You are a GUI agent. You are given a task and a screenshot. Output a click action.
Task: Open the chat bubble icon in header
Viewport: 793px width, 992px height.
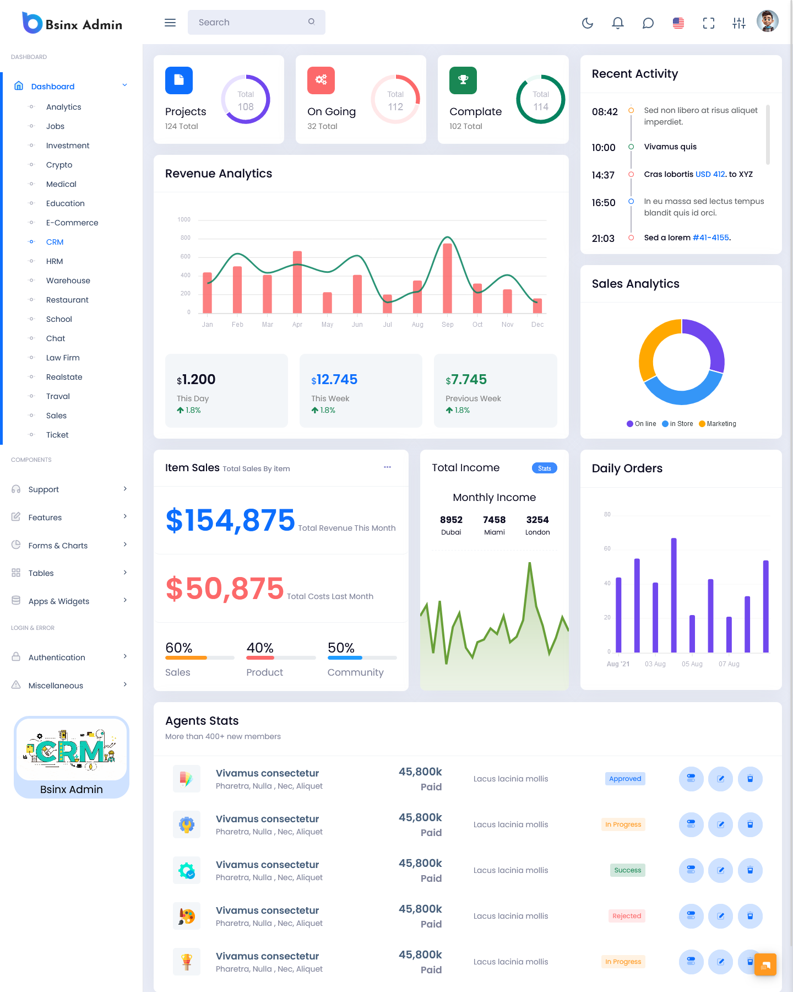pos(648,23)
